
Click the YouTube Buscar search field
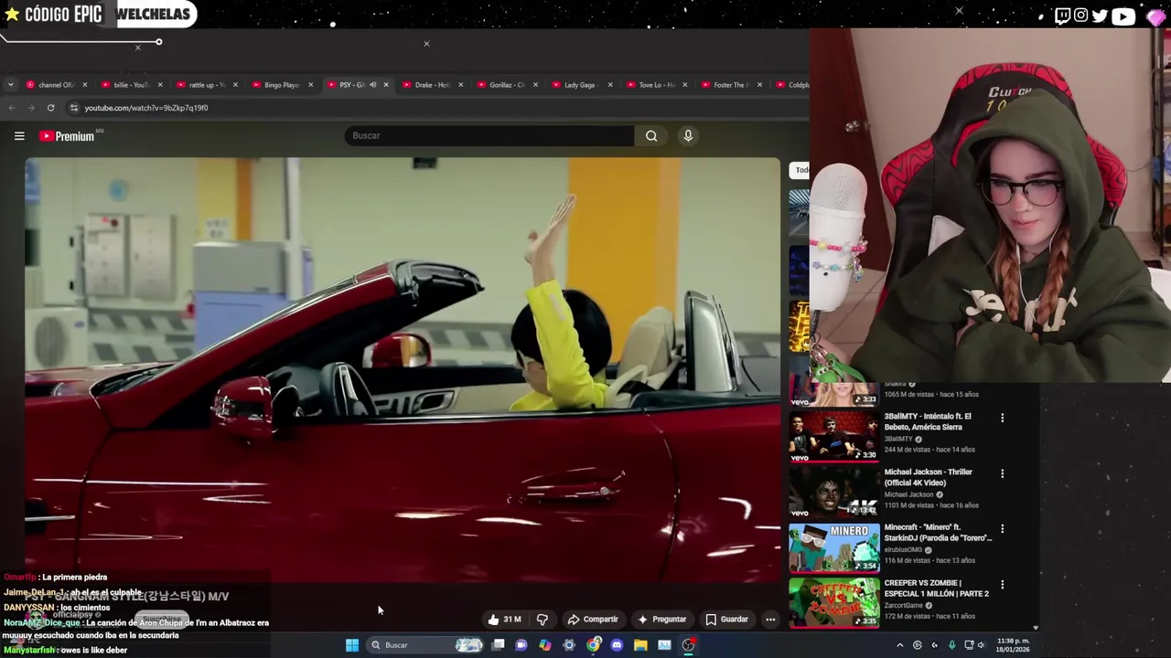point(489,136)
